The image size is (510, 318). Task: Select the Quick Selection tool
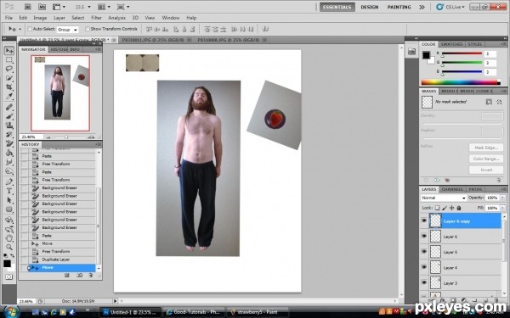point(9,78)
